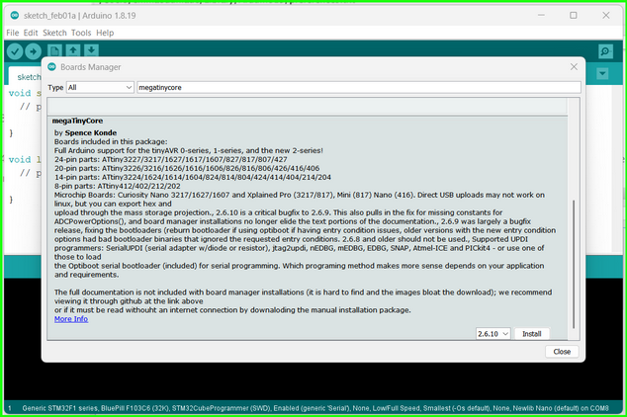Click the Upload arrow icon
The height and width of the screenshot is (417, 627).
tap(34, 51)
